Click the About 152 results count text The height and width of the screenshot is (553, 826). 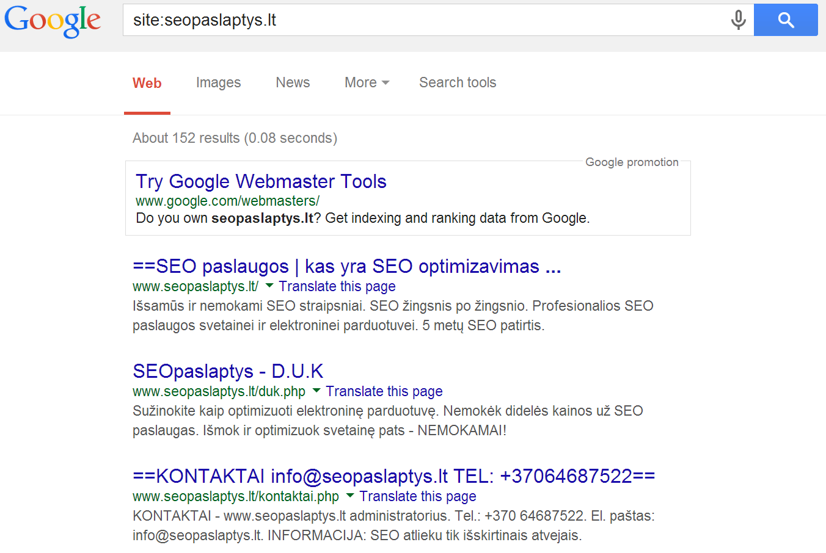pos(235,138)
